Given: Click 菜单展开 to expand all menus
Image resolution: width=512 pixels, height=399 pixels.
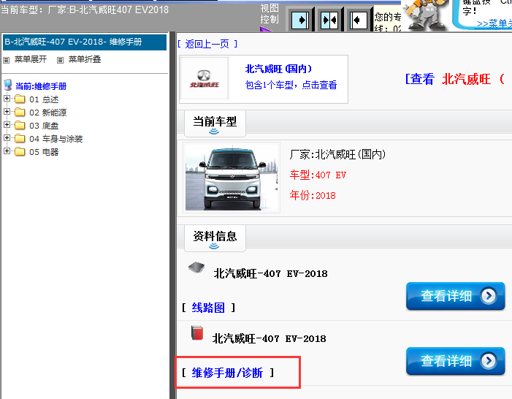Looking at the screenshot, I should pyautogui.click(x=31, y=59).
